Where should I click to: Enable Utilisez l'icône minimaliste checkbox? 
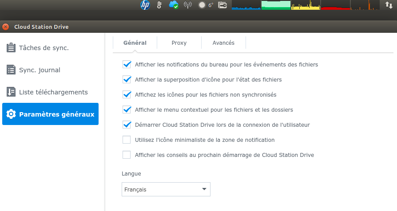tap(127, 140)
